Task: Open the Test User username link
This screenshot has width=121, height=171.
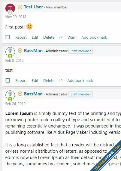Action: click(x=33, y=7)
